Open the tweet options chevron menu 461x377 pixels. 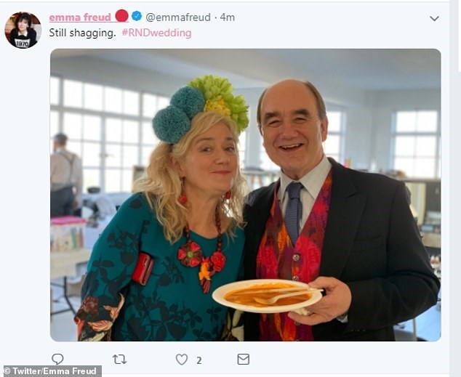434,18
